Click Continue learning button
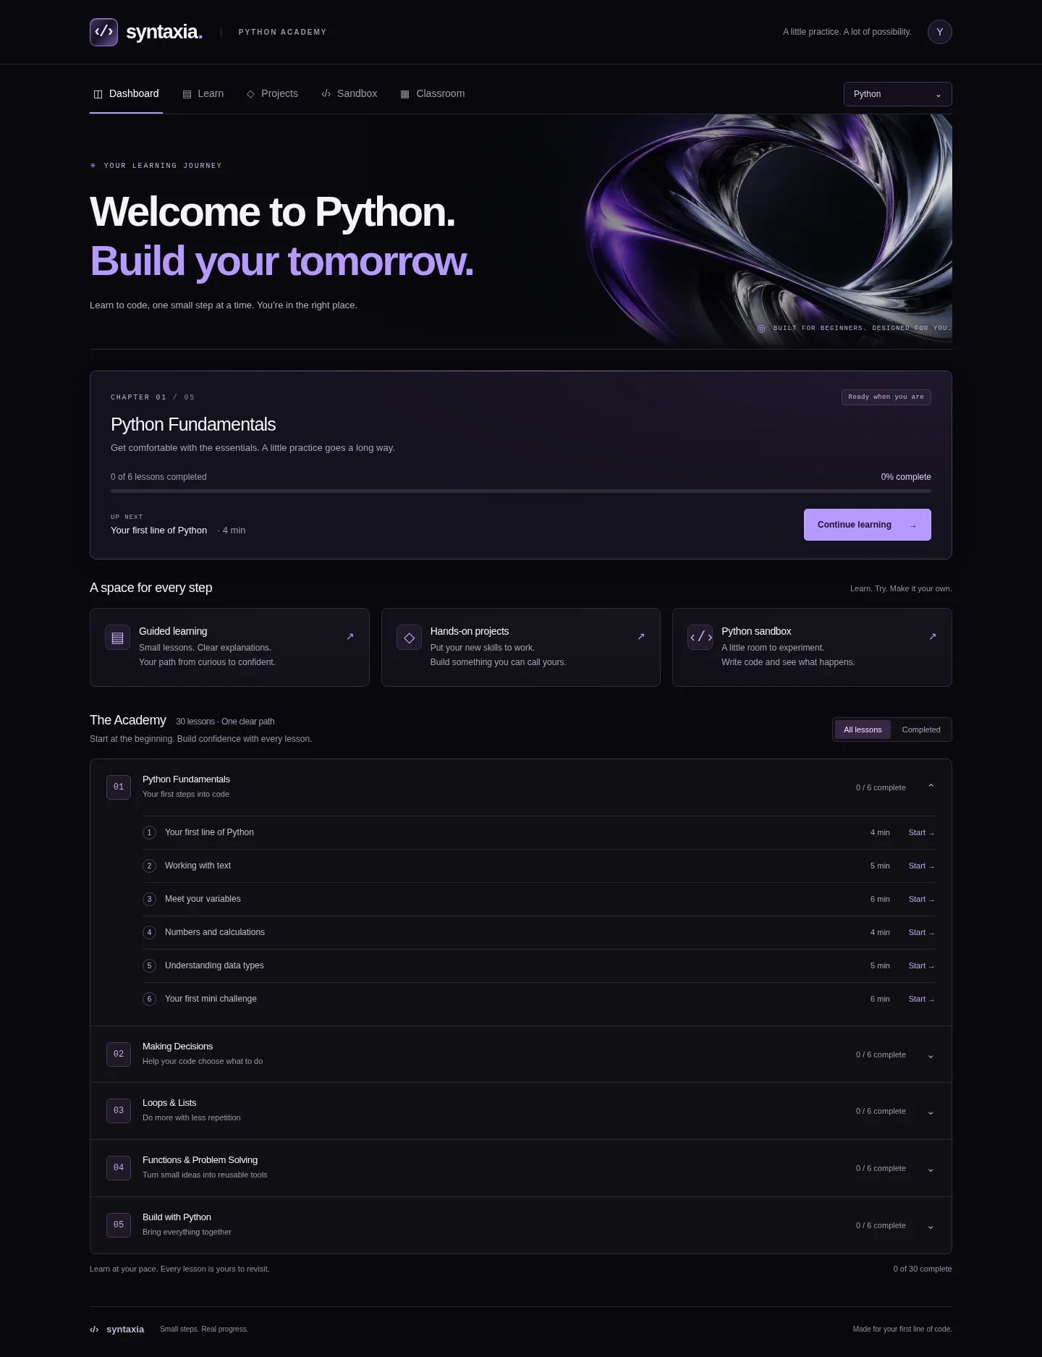1042x1357 pixels. pos(867,525)
